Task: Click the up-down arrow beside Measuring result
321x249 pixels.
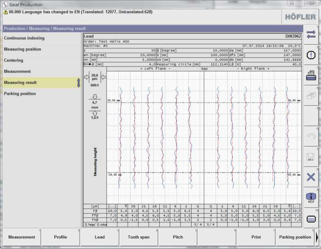Action: (x=79, y=83)
